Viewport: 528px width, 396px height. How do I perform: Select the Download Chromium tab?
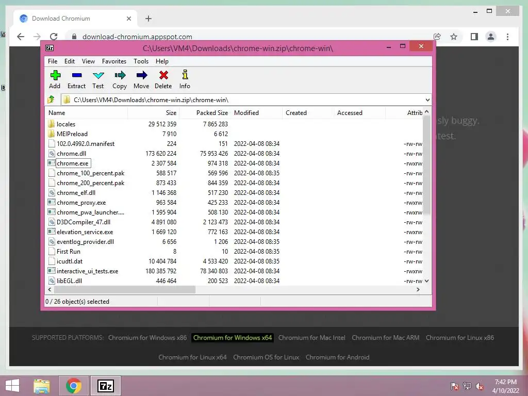(75, 19)
